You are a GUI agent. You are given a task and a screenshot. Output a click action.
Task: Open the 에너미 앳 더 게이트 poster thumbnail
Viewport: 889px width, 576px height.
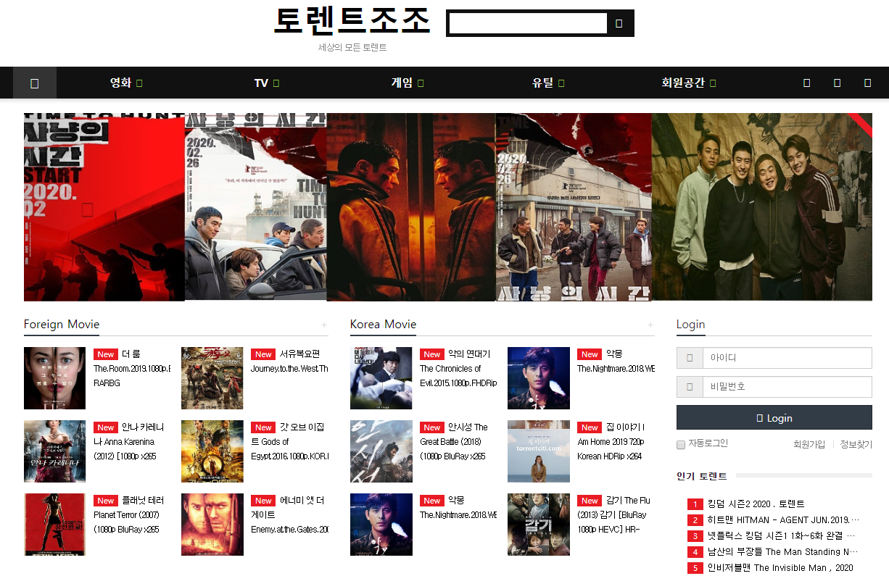(212, 525)
